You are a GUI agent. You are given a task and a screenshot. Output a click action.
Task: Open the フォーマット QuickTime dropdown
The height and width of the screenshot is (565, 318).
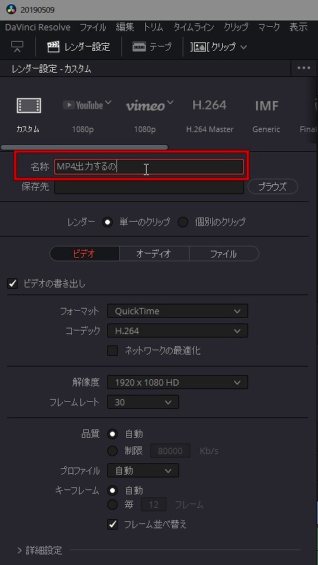[178, 311]
